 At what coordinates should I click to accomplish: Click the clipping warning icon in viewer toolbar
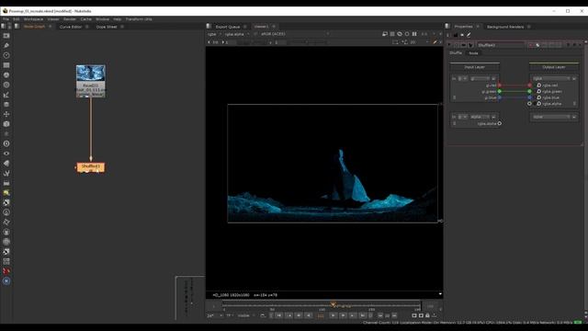[400, 34]
